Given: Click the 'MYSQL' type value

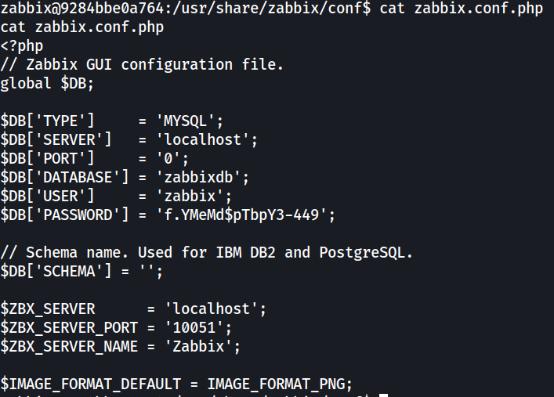Looking at the screenshot, I should point(186,121).
